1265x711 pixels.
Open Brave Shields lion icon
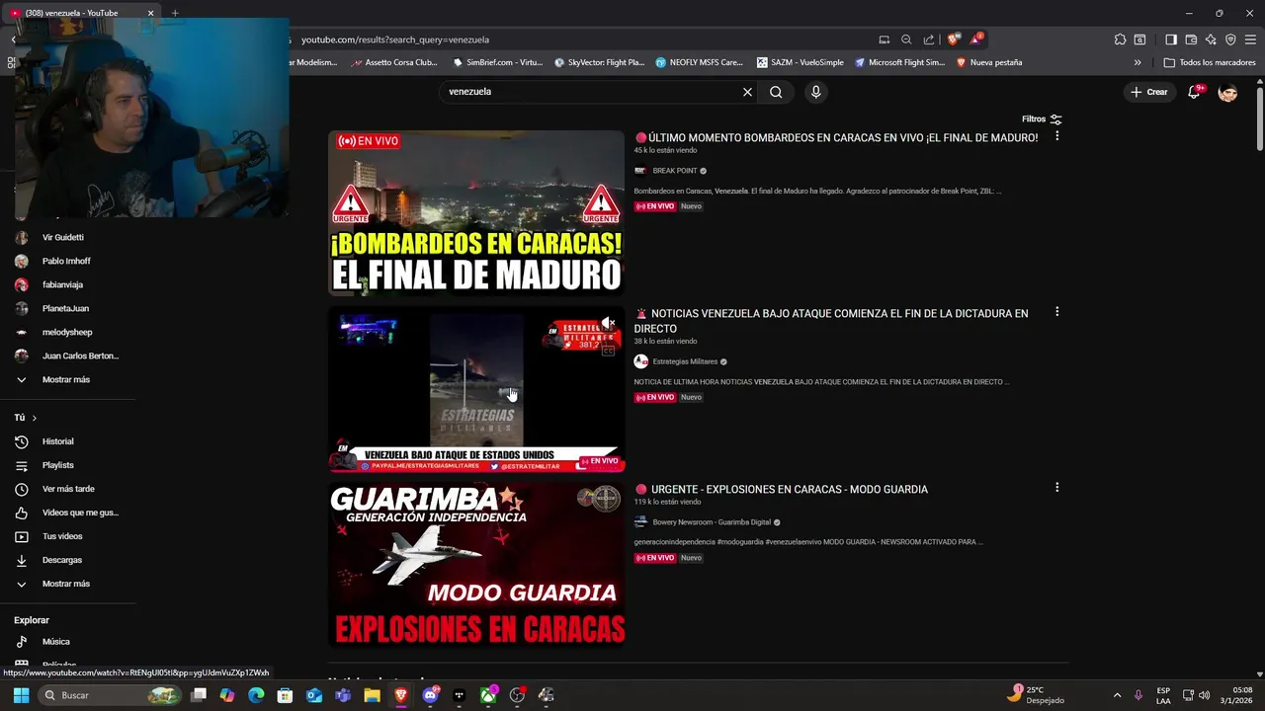953,39
